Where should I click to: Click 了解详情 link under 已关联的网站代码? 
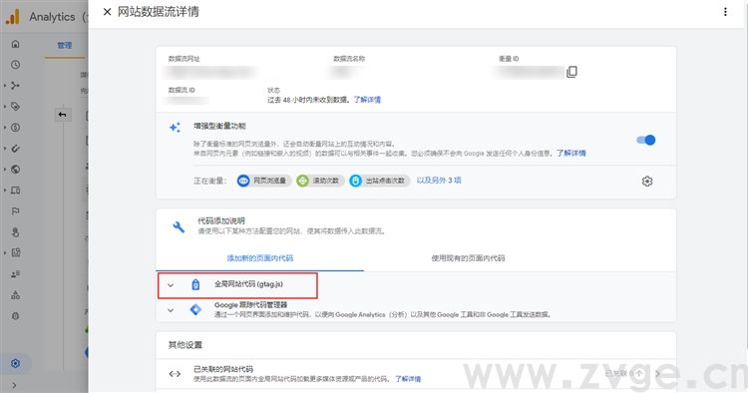[408, 379]
